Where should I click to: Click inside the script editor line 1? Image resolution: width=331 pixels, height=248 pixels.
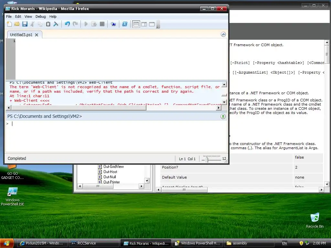(x=121, y=41)
